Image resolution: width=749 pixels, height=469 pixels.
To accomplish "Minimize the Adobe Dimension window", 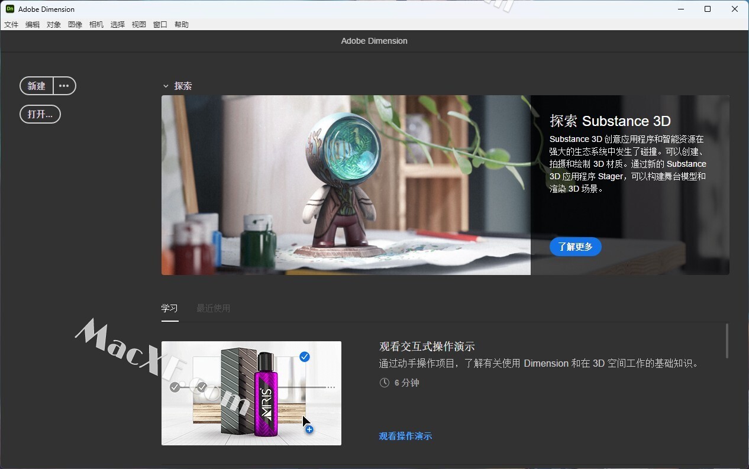I will pos(681,9).
